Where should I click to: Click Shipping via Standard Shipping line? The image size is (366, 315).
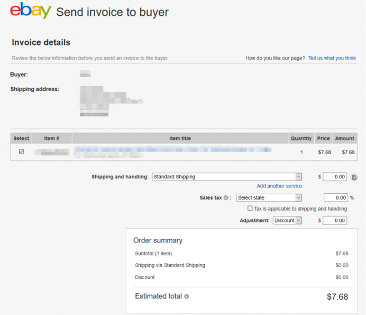170,265
